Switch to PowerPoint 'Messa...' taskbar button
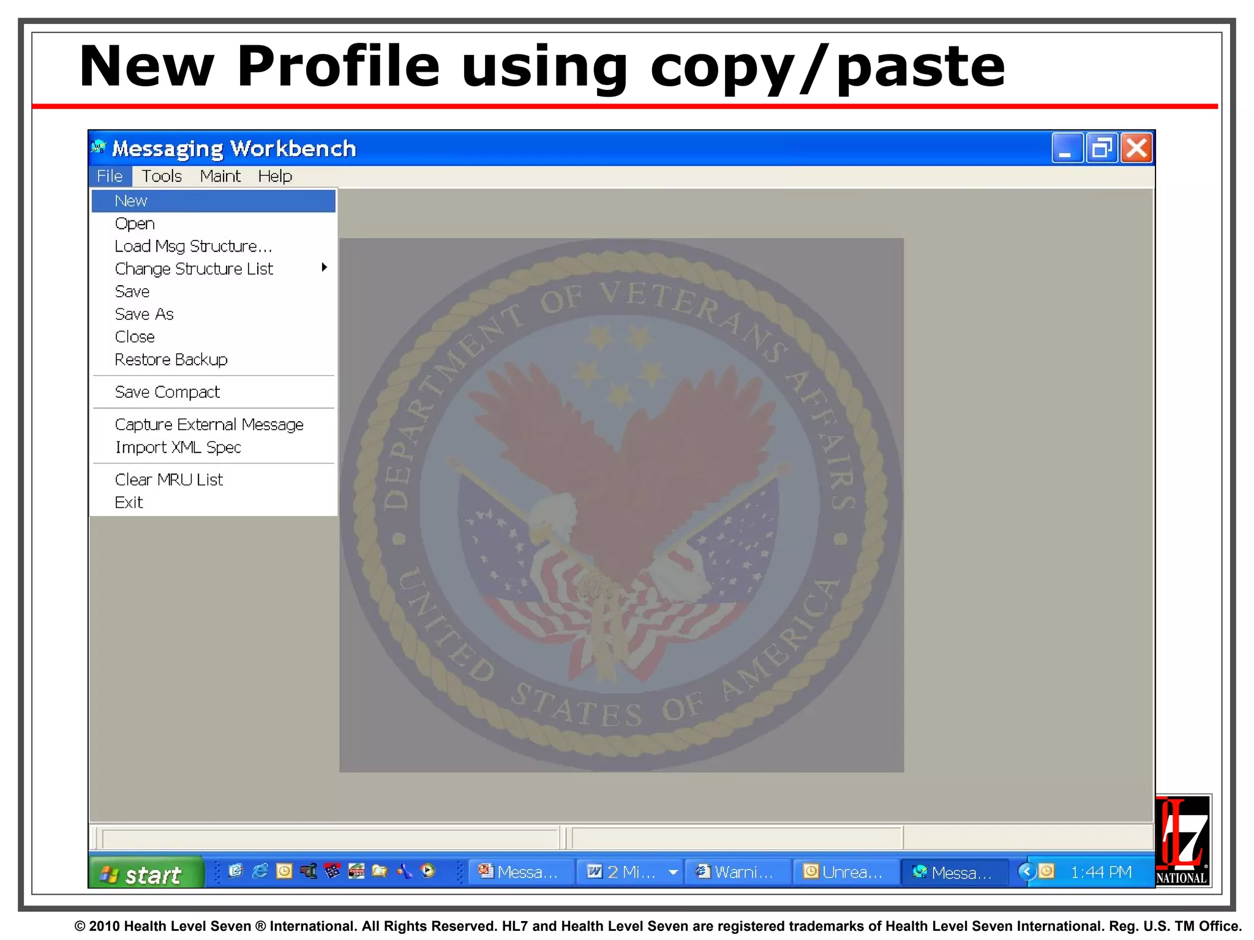This screenshot has width=1254, height=940. point(523,872)
